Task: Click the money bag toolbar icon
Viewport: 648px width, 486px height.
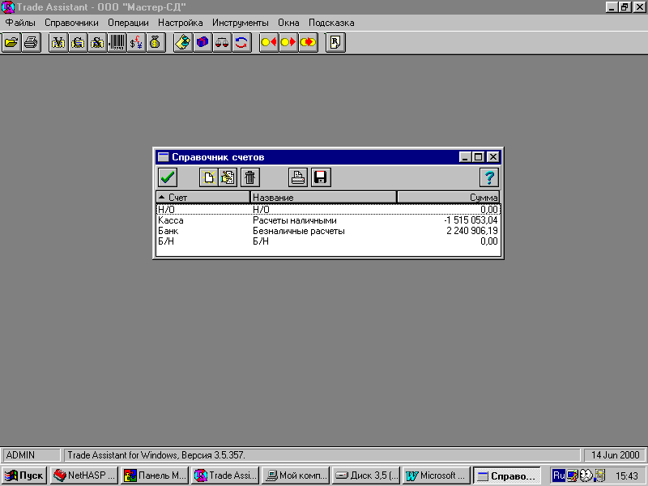Action: pyautogui.click(x=156, y=43)
